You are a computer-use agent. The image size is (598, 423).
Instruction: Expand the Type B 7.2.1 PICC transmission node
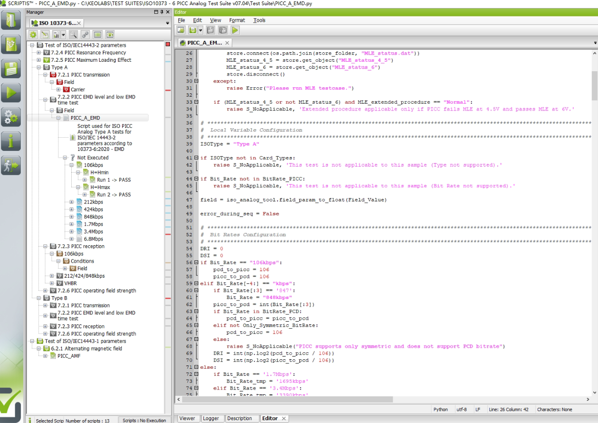coord(45,306)
